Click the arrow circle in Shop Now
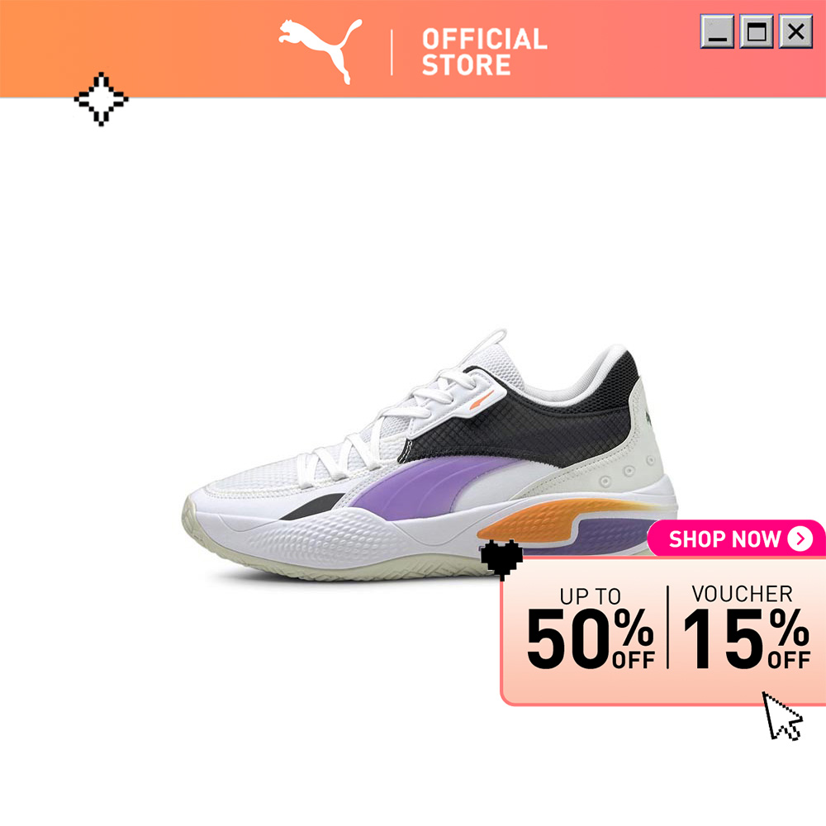826x826 pixels. point(800,539)
